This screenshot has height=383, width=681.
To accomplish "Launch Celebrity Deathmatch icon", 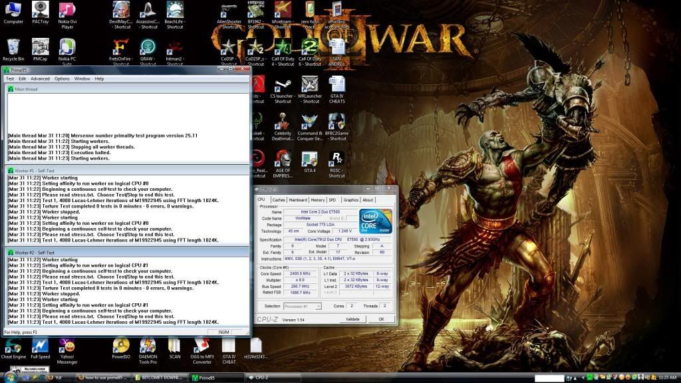I will pyautogui.click(x=282, y=127).
